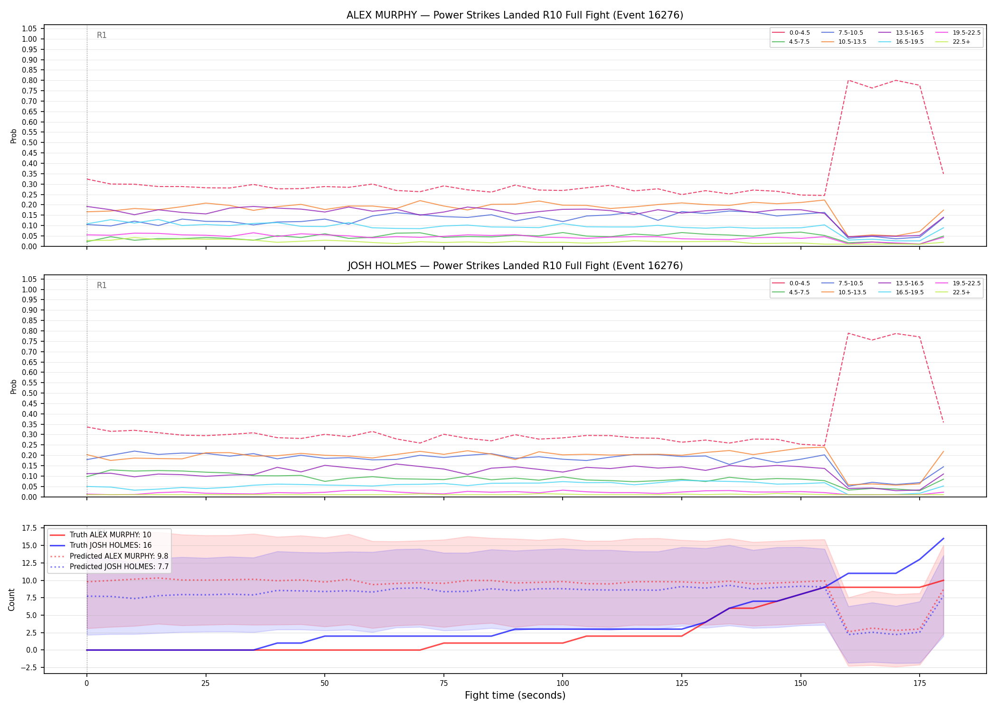Click the 'Predicted ALEX MURPHY: 9.8' legend entry

[109, 556]
